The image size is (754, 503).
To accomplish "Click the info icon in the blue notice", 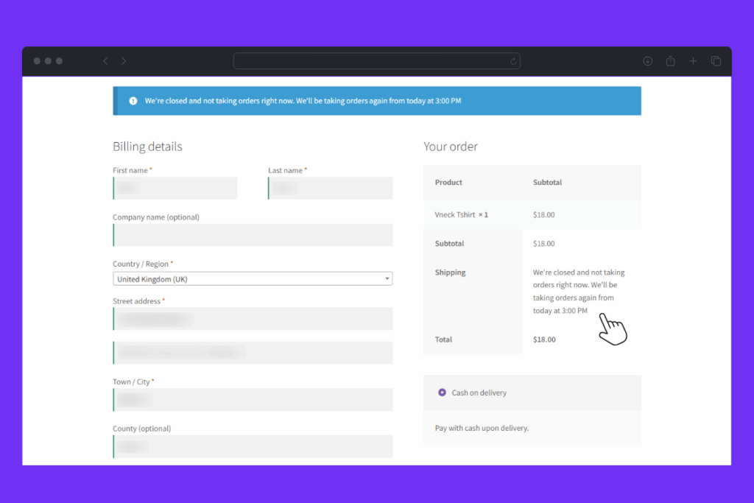I will click(133, 101).
